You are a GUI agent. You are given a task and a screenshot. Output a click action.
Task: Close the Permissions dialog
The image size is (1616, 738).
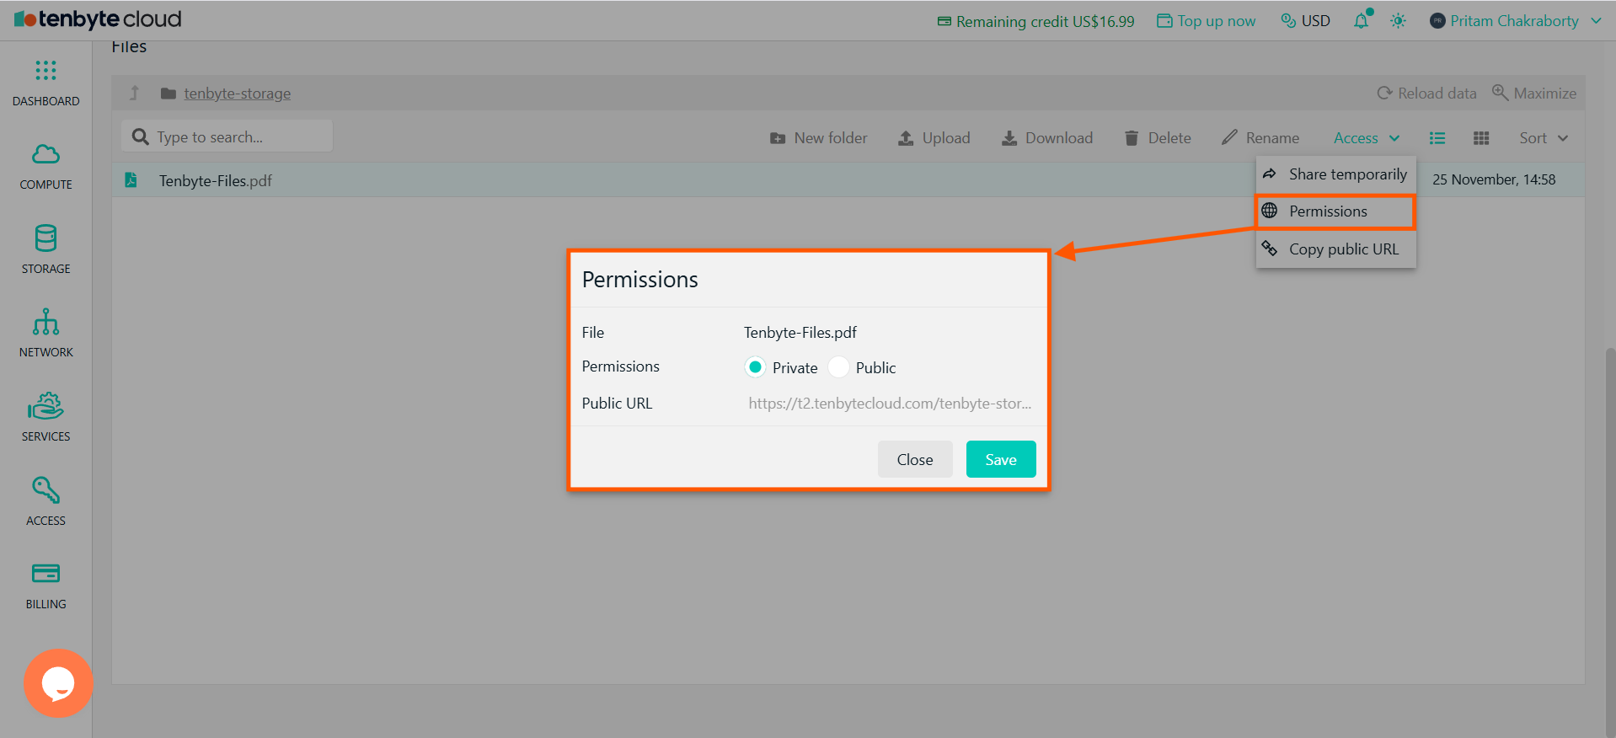coord(915,459)
